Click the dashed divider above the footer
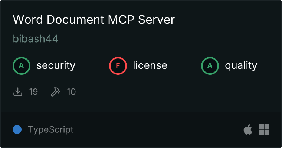This screenshot has height=148, width=282. (x=141, y=112)
